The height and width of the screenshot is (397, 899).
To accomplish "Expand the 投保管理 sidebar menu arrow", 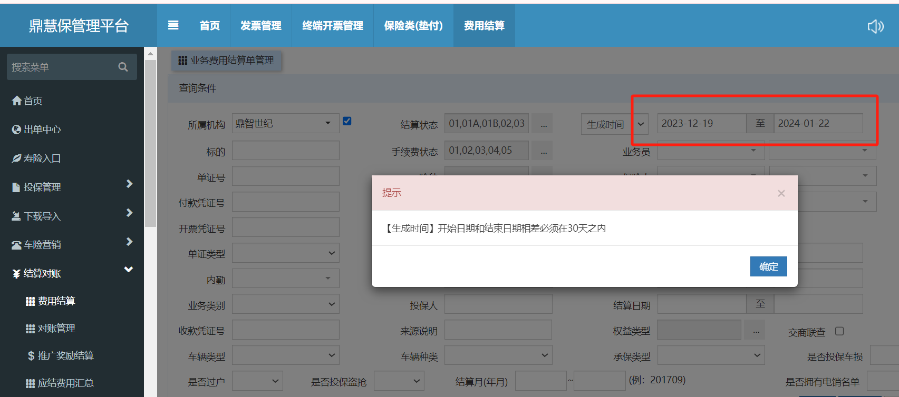I will [129, 184].
